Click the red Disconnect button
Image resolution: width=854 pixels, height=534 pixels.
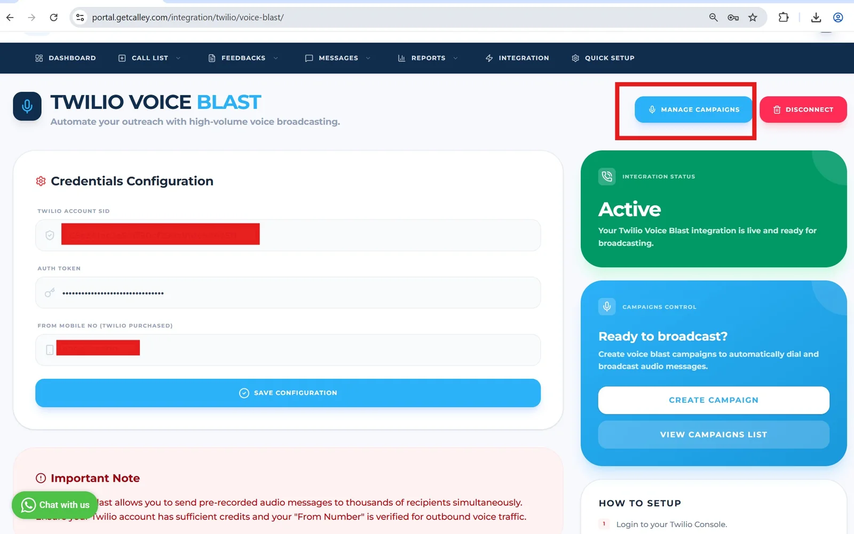coord(803,109)
